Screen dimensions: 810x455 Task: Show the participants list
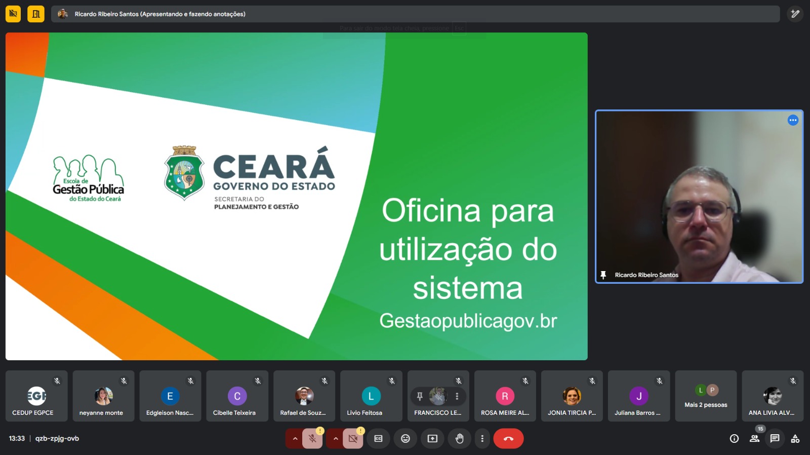(x=754, y=439)
